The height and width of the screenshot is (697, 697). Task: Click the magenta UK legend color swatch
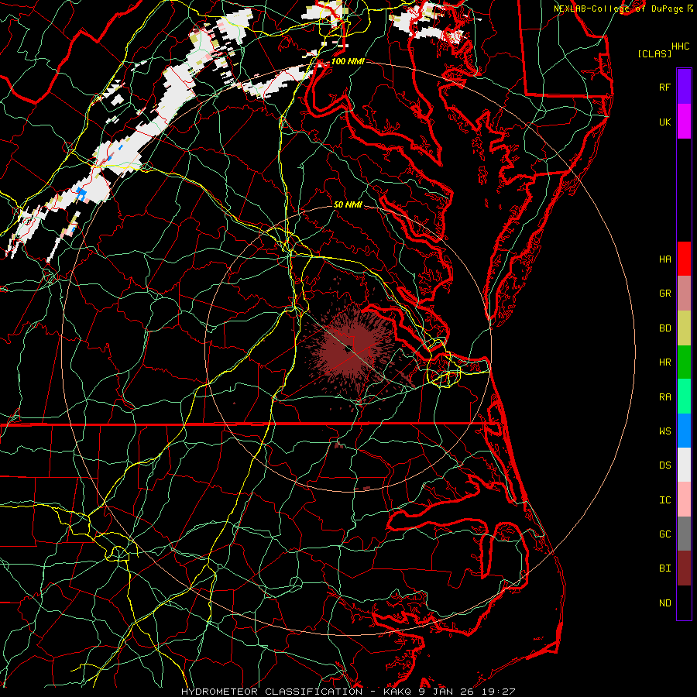(684, 122)
